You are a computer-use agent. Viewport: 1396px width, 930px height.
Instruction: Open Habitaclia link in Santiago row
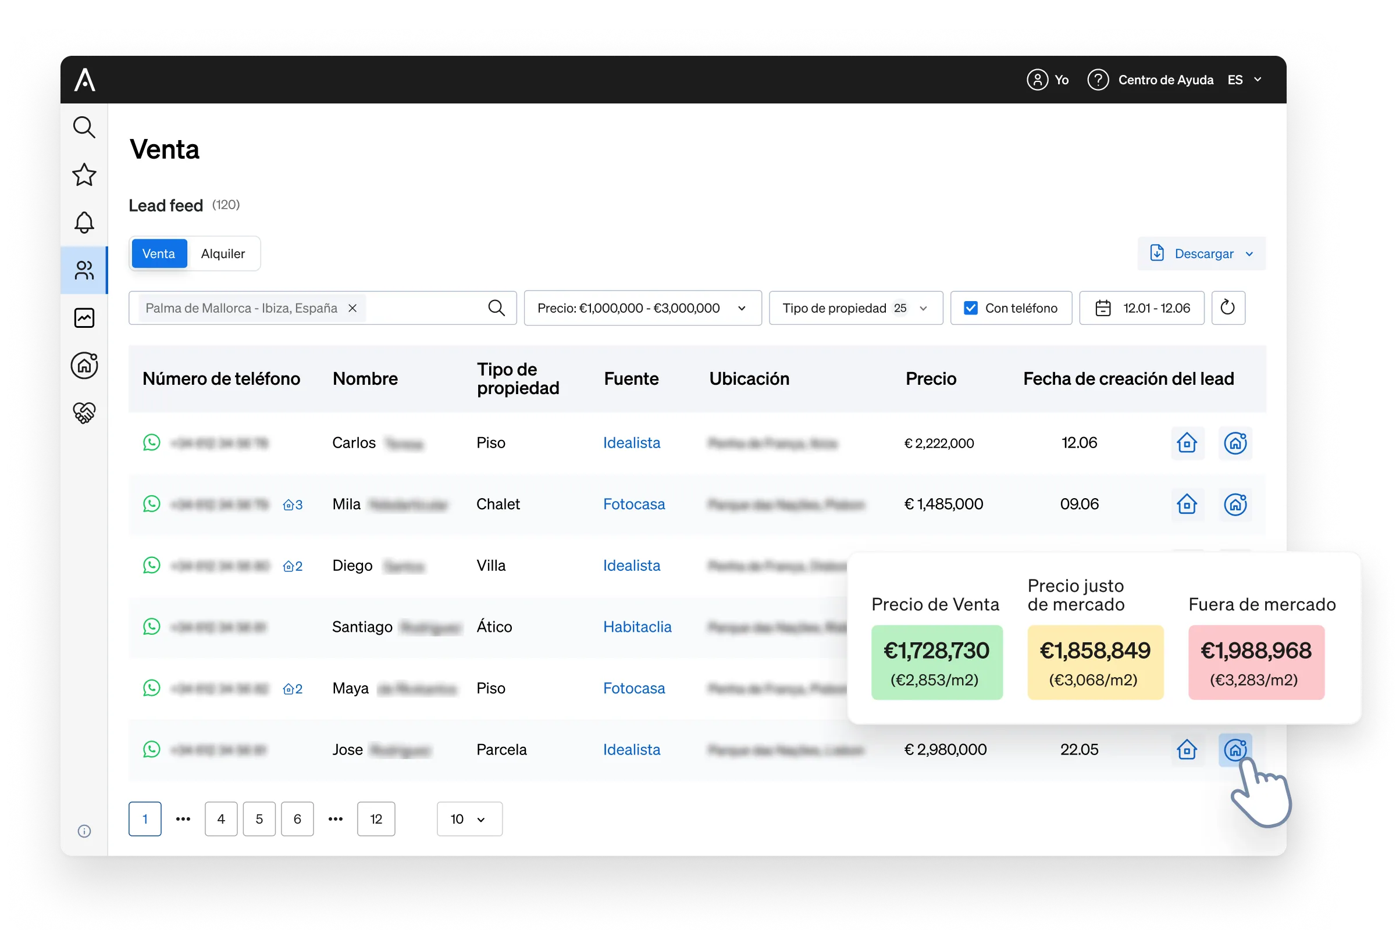(x=637, y=627)
